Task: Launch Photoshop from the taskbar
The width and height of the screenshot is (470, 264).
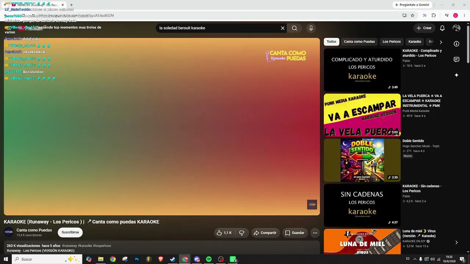Action: point(137,259)
